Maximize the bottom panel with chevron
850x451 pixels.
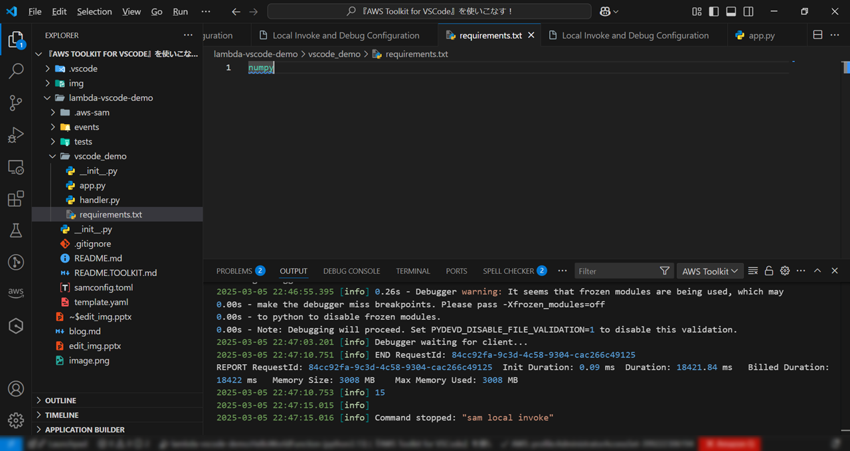[817, 271]
